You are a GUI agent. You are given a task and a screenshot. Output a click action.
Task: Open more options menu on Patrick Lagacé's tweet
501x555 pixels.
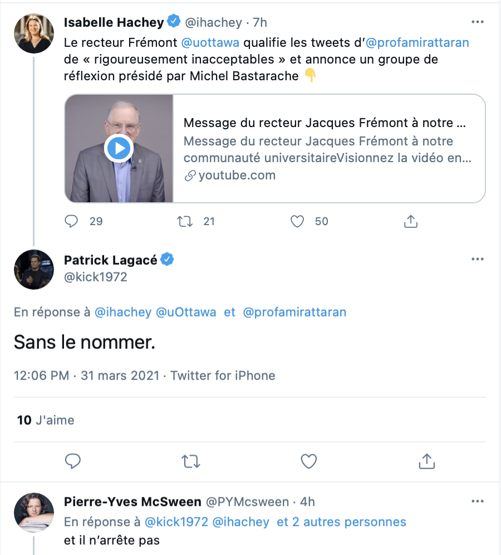coord(477,259)
